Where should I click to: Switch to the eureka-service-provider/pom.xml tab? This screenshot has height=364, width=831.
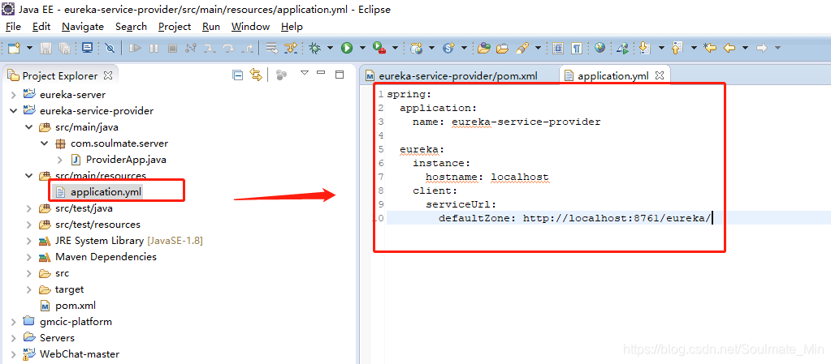pyautogui.click(x=458, y=76)
